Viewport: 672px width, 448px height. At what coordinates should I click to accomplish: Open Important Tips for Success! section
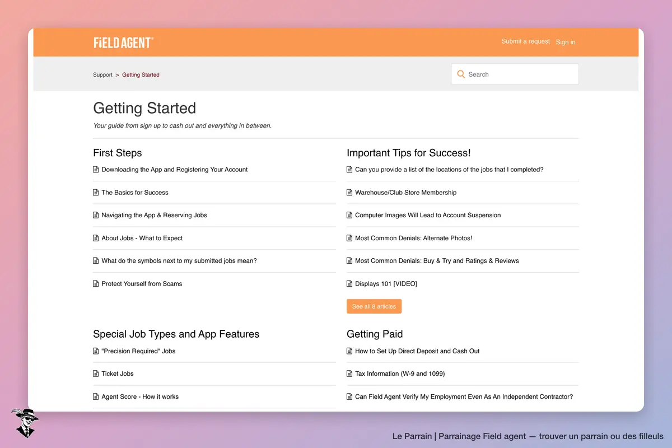click(x=409, y=153)
